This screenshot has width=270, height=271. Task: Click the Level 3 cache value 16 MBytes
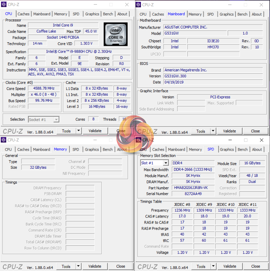97,106
